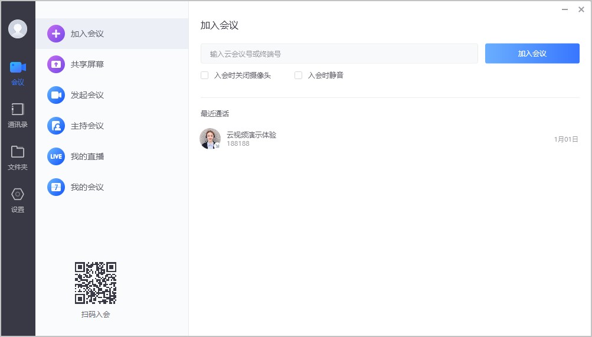The height and width of the screenshot is (337, 592).
Task: Close the application window
Action: (581, 9)
